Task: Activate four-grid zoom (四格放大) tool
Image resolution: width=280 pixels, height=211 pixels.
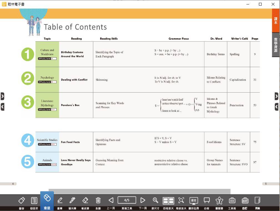Action: click(168, 201)
